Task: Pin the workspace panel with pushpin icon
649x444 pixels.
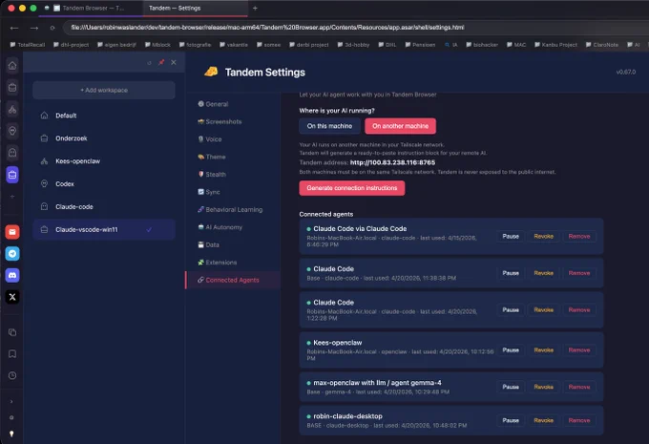Action: pyautogui.click(x=161, y=62)
